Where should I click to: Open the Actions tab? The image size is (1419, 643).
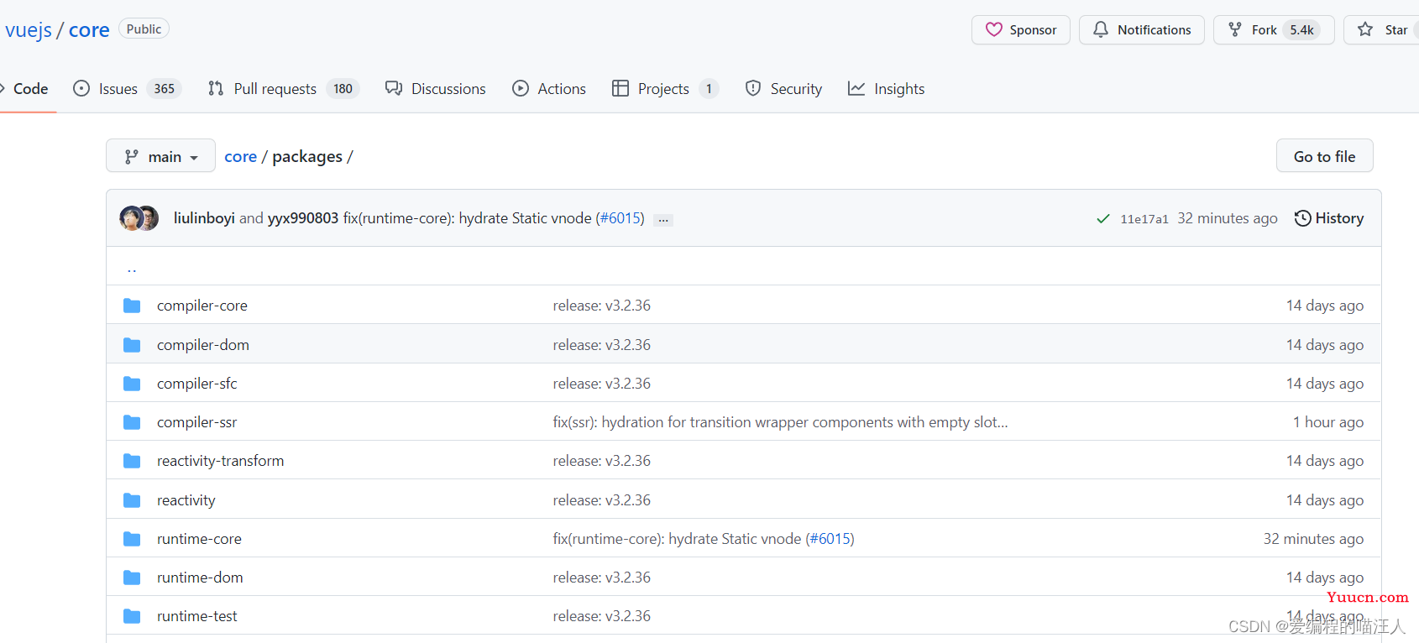click(x=549, y=88)
